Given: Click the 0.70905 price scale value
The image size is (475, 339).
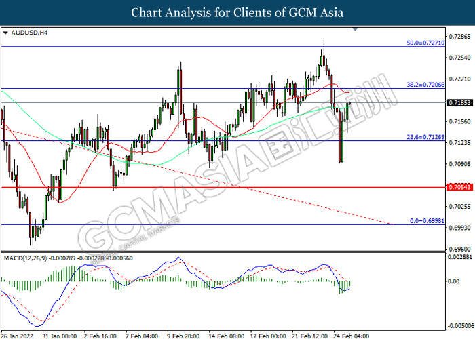Looking at the screenshot, I should pyautogui.click(x=459, y=164).
